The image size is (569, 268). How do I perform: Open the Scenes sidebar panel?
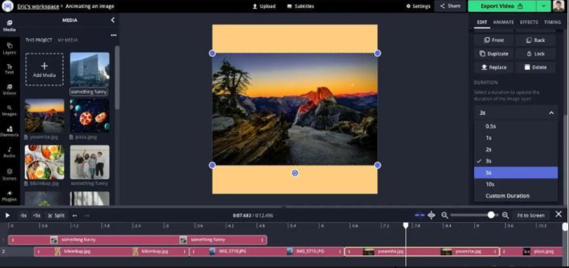(9, 173)
